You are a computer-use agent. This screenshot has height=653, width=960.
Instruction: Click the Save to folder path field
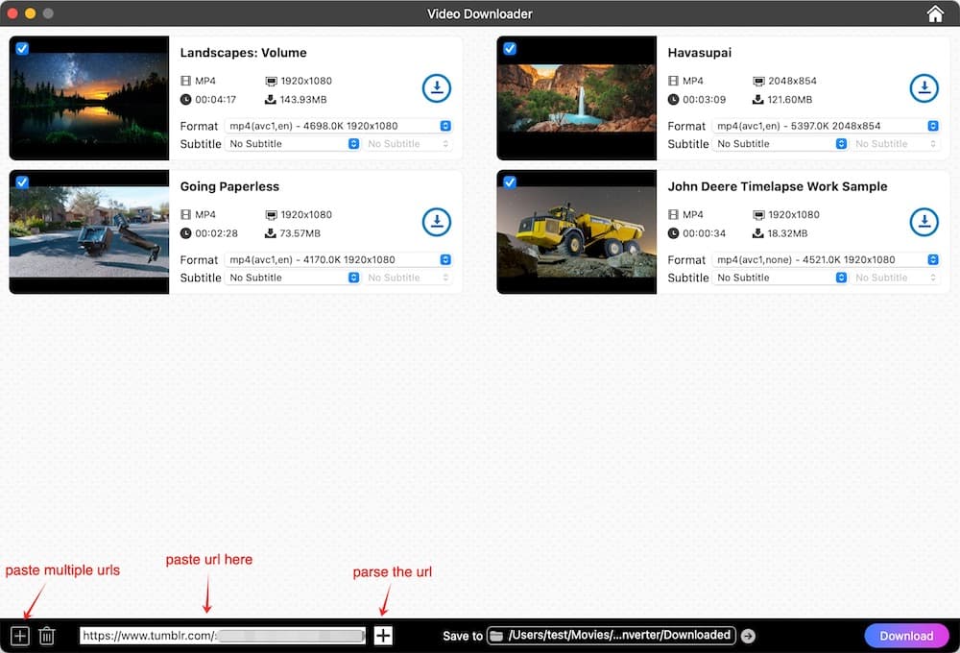tap(611, 636)
